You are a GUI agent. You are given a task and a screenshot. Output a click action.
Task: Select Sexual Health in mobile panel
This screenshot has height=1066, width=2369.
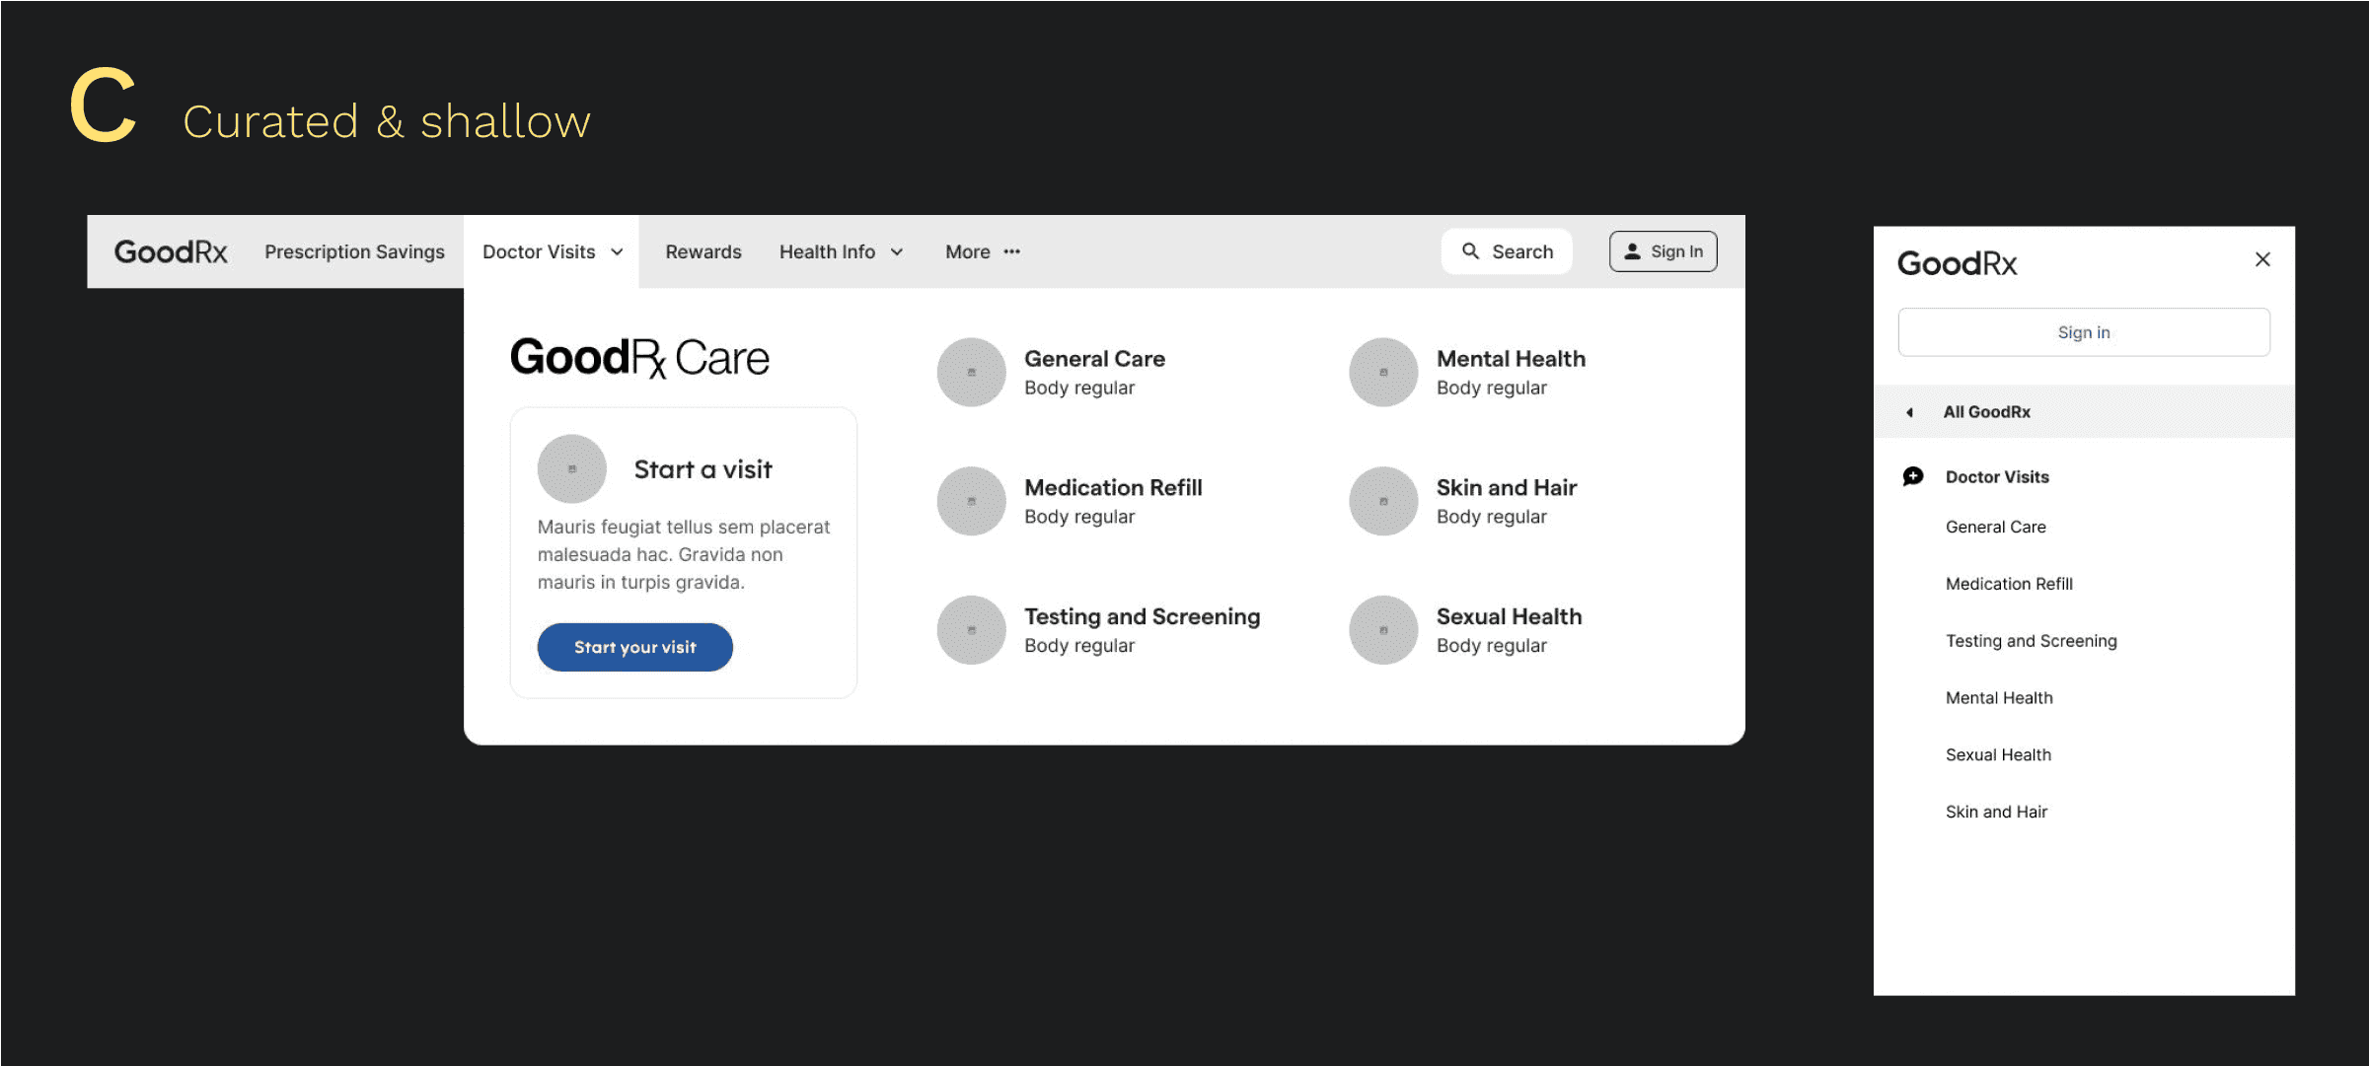[x=1998, y=754]
